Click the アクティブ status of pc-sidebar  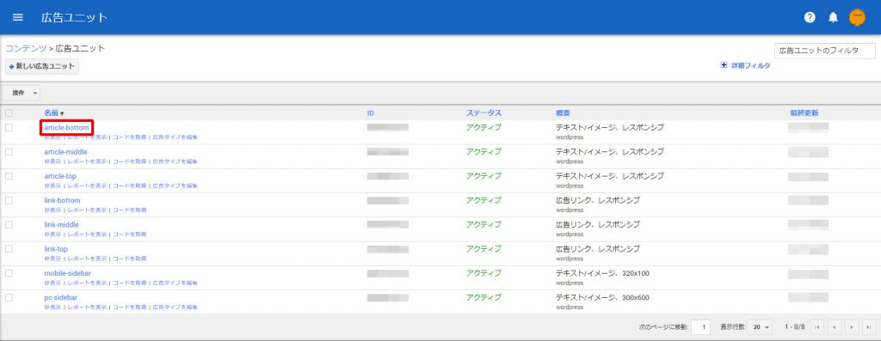point(484,297)
